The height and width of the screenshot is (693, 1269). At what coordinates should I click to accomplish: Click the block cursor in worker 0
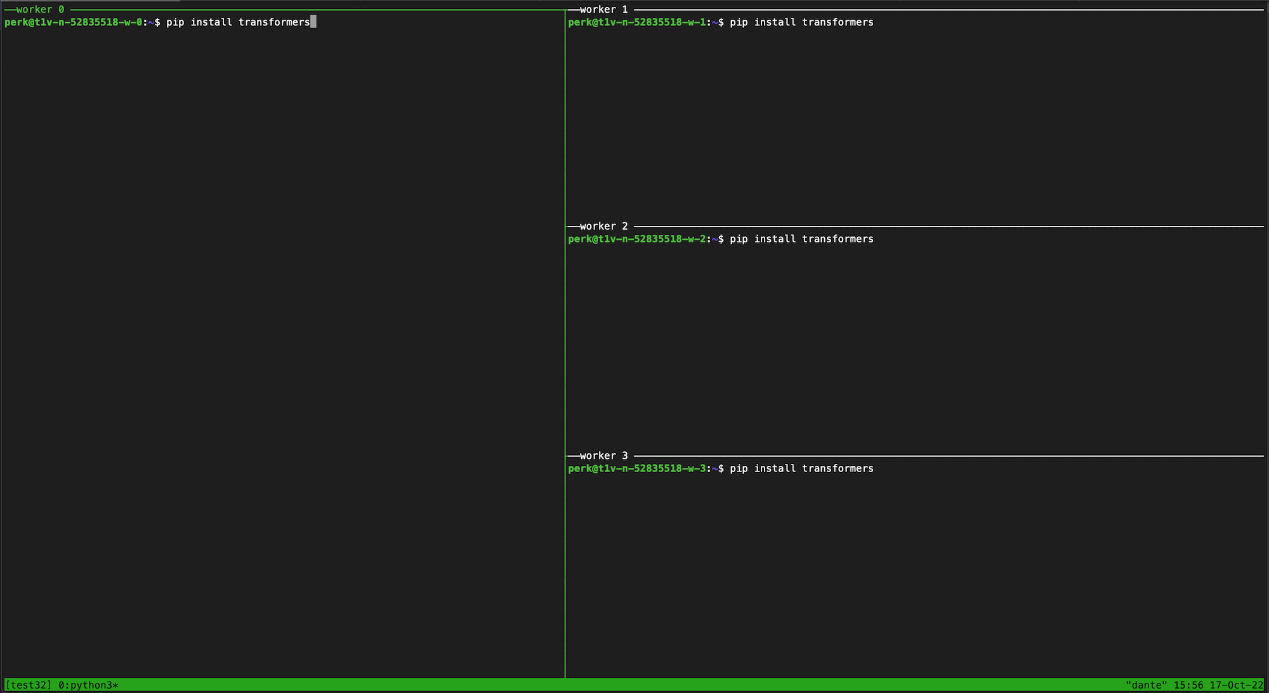tap(313, 22)
